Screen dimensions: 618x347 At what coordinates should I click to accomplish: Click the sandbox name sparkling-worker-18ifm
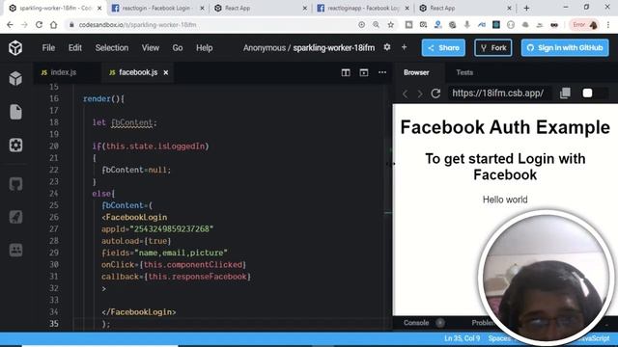tap(334, 47)
